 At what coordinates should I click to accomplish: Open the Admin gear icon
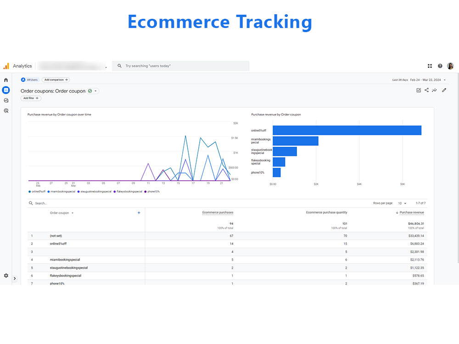click(x=6, y=276)
